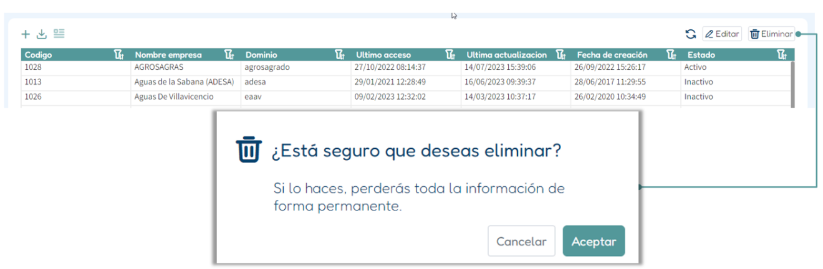Sort by Ultima actualizacion column header
The height and width of the screenshot is (269, 823).
(507, 55)
